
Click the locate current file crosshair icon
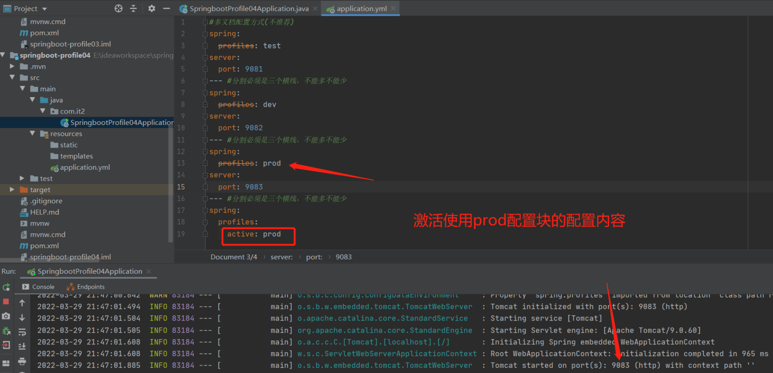tap(118, 8)
